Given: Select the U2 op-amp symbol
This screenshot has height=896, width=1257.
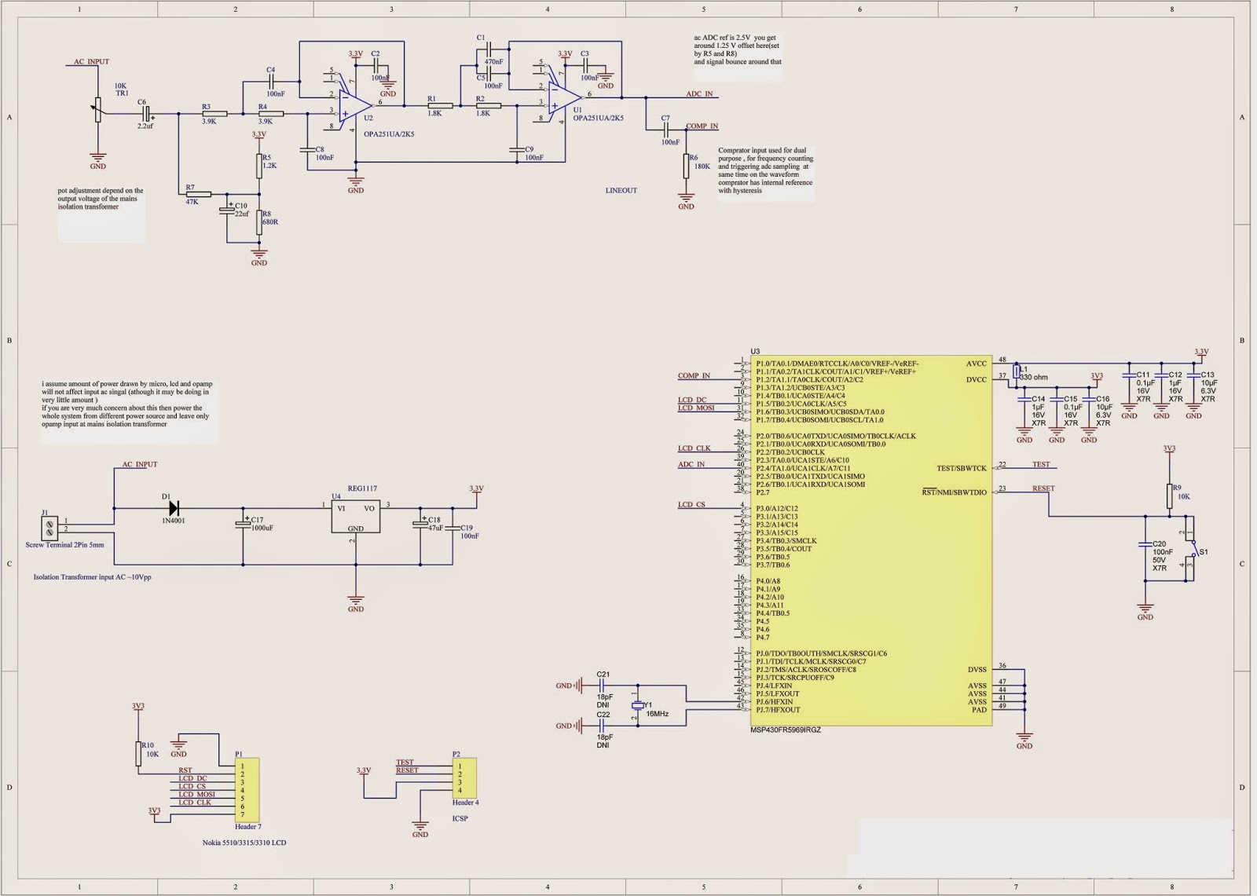Looking at the screenshot, I should click(x=354, y=104).
